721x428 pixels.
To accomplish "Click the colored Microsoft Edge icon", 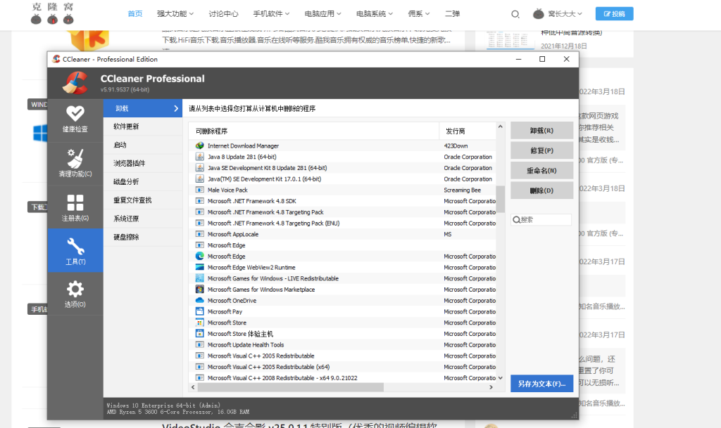I will 199,256.
